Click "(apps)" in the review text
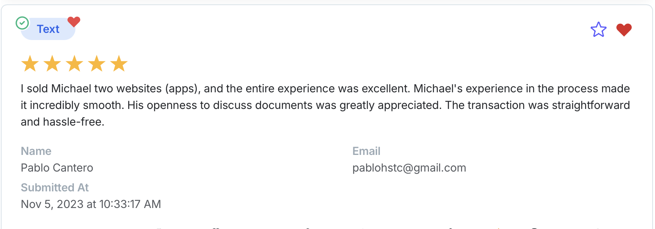Viewport: 655px width, 229px height. [182, 89]
